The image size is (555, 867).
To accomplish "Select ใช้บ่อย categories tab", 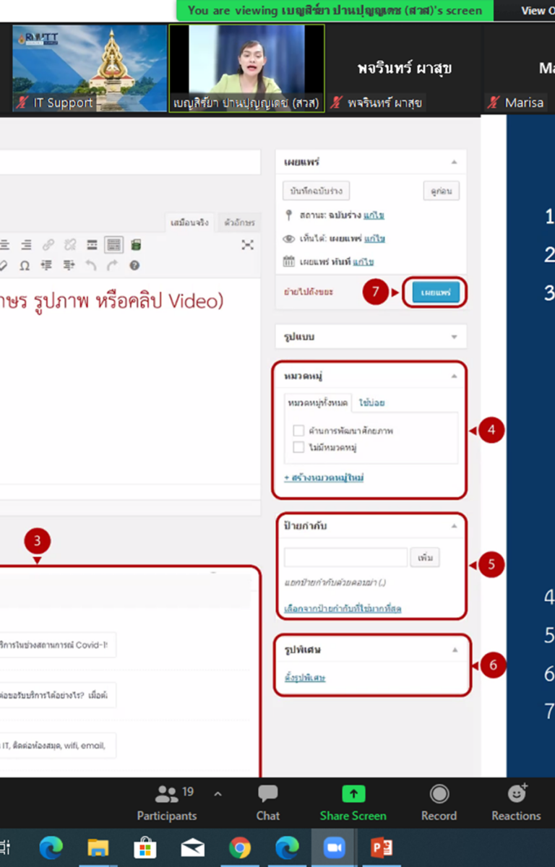I will tap(372, 402).
